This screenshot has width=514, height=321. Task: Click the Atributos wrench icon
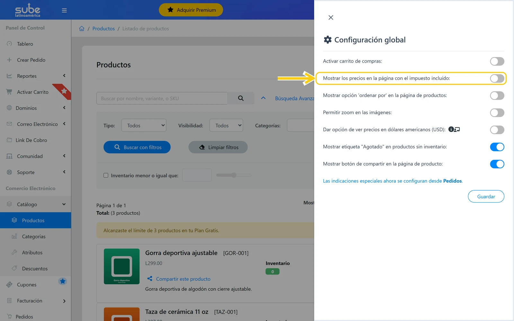[14, 252]
